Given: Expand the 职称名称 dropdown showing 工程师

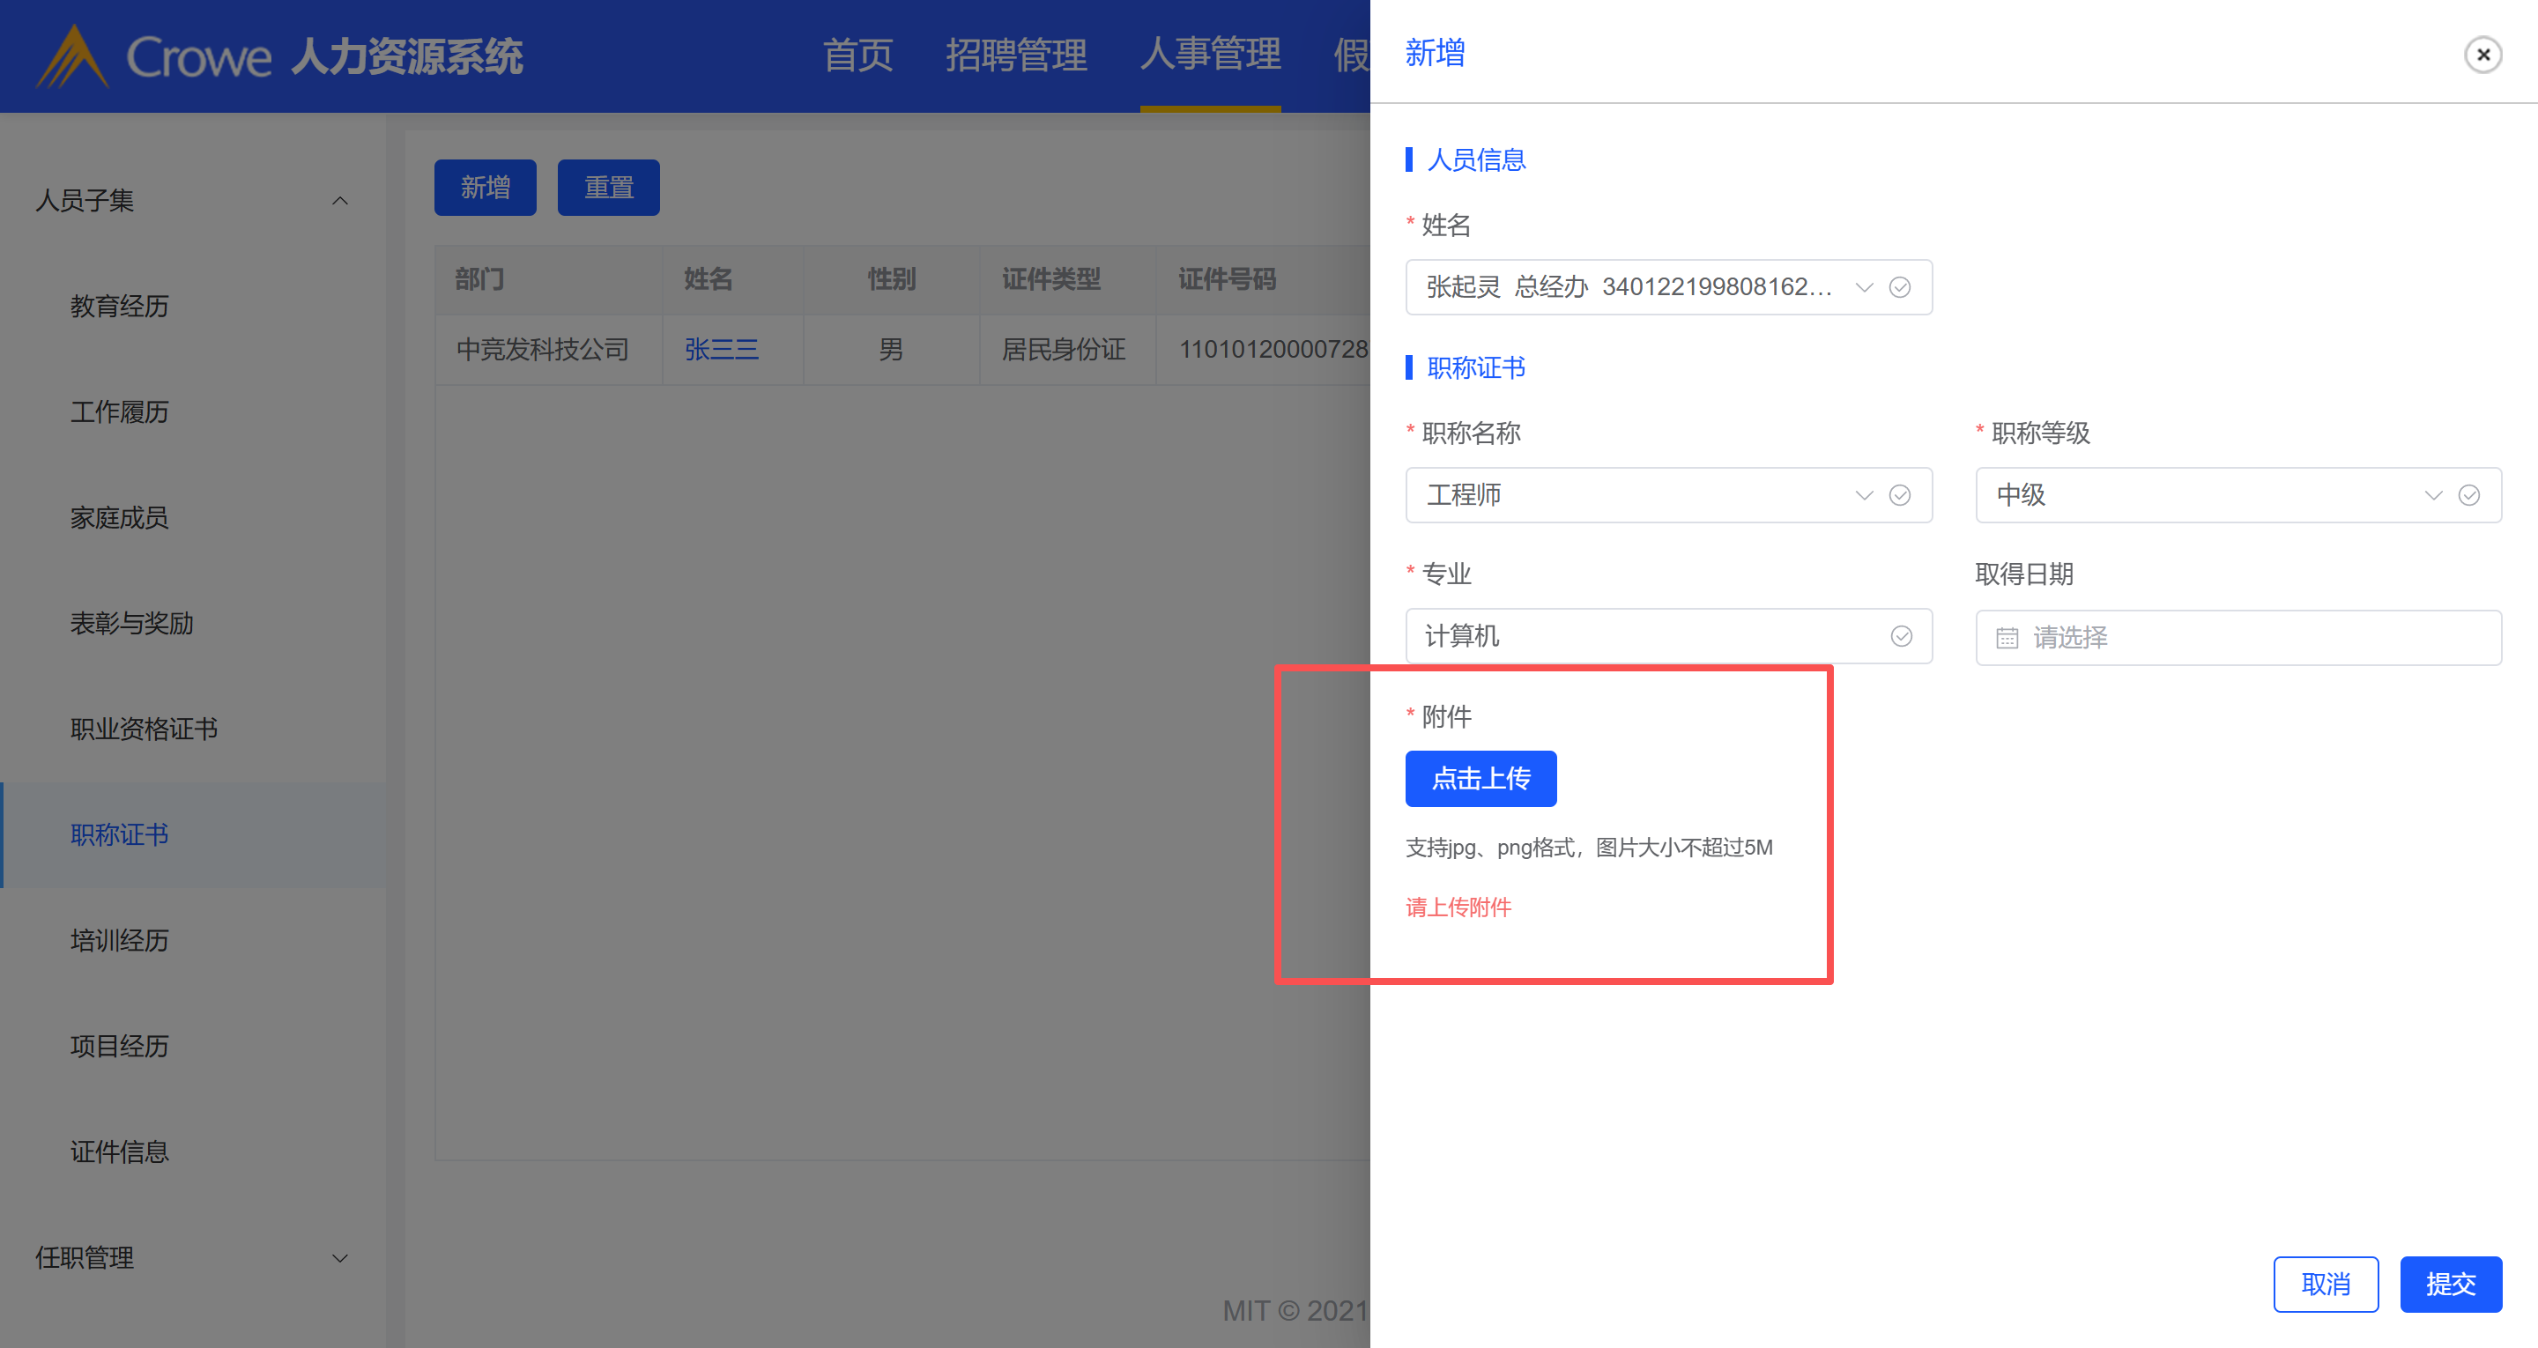Looking at the screenshot, I should pos(1863,494).
